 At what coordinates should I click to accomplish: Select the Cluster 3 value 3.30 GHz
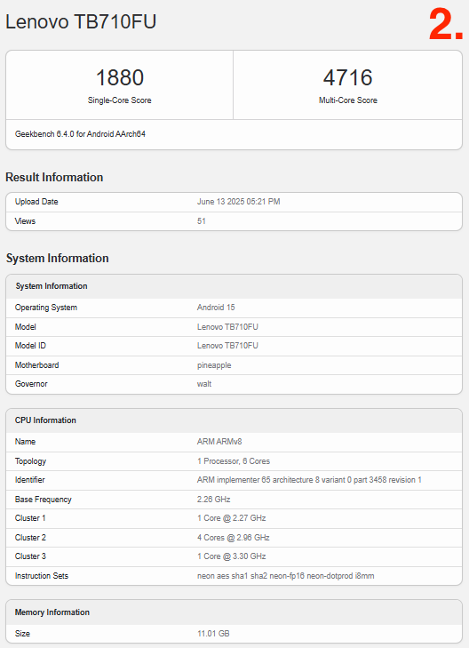click(231, 556)
